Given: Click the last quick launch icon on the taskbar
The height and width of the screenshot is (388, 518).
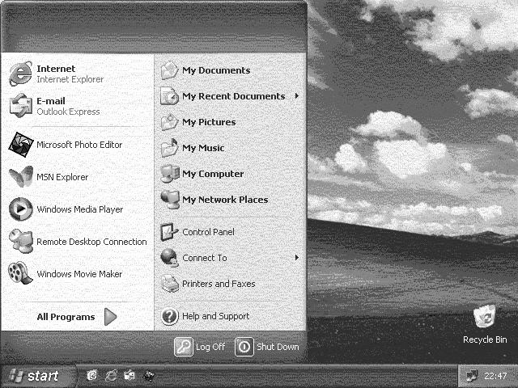Looking at the screenshot, I should tap(148, 375).
